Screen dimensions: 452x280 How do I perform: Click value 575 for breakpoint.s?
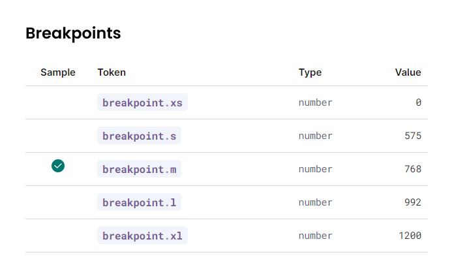pos(412,136)
